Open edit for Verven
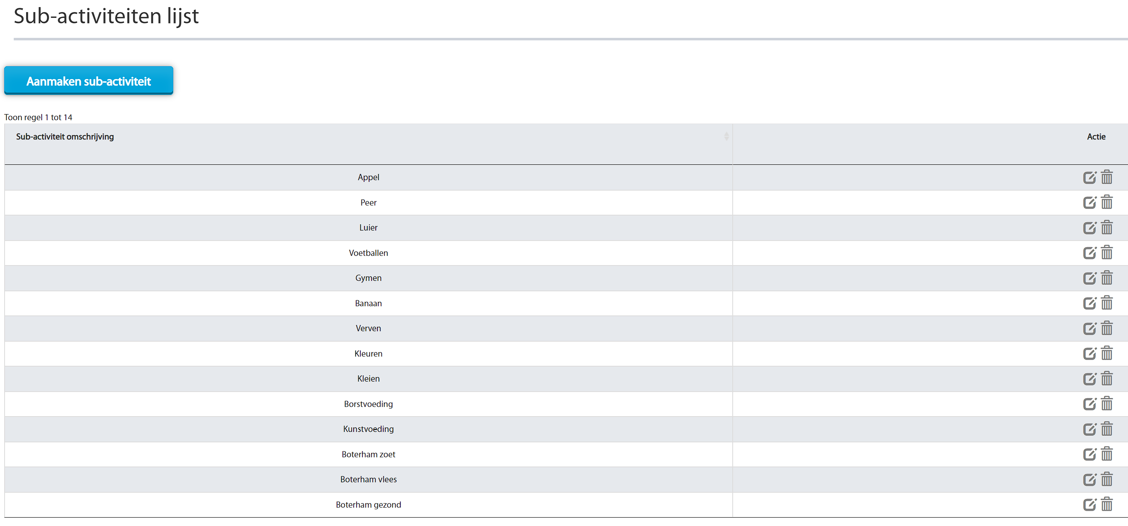 click(1089, 328)
